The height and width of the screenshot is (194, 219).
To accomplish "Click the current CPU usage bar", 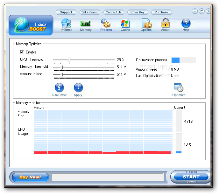I will tap(179, 144).
